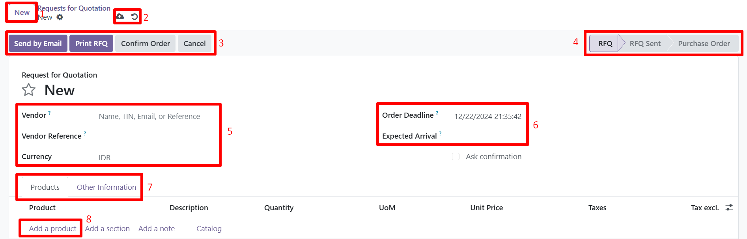The height and width of the screenshot is (239, 747).
Task: Open column settings adjust icon
Action: pyautogui.click(x=729, y=208)
